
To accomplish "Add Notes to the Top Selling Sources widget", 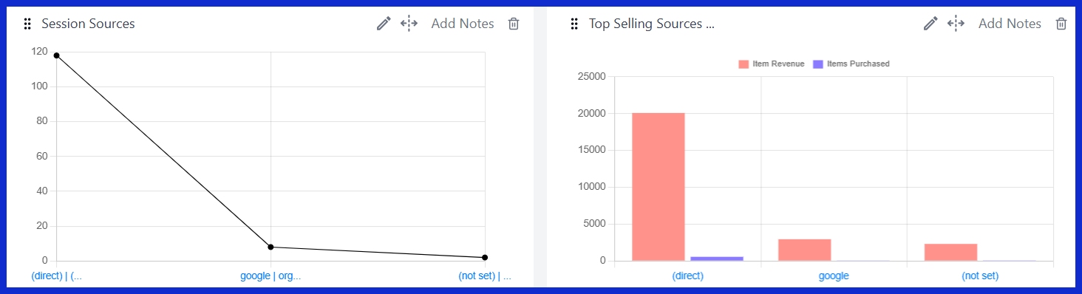I will coord(1010,24).
